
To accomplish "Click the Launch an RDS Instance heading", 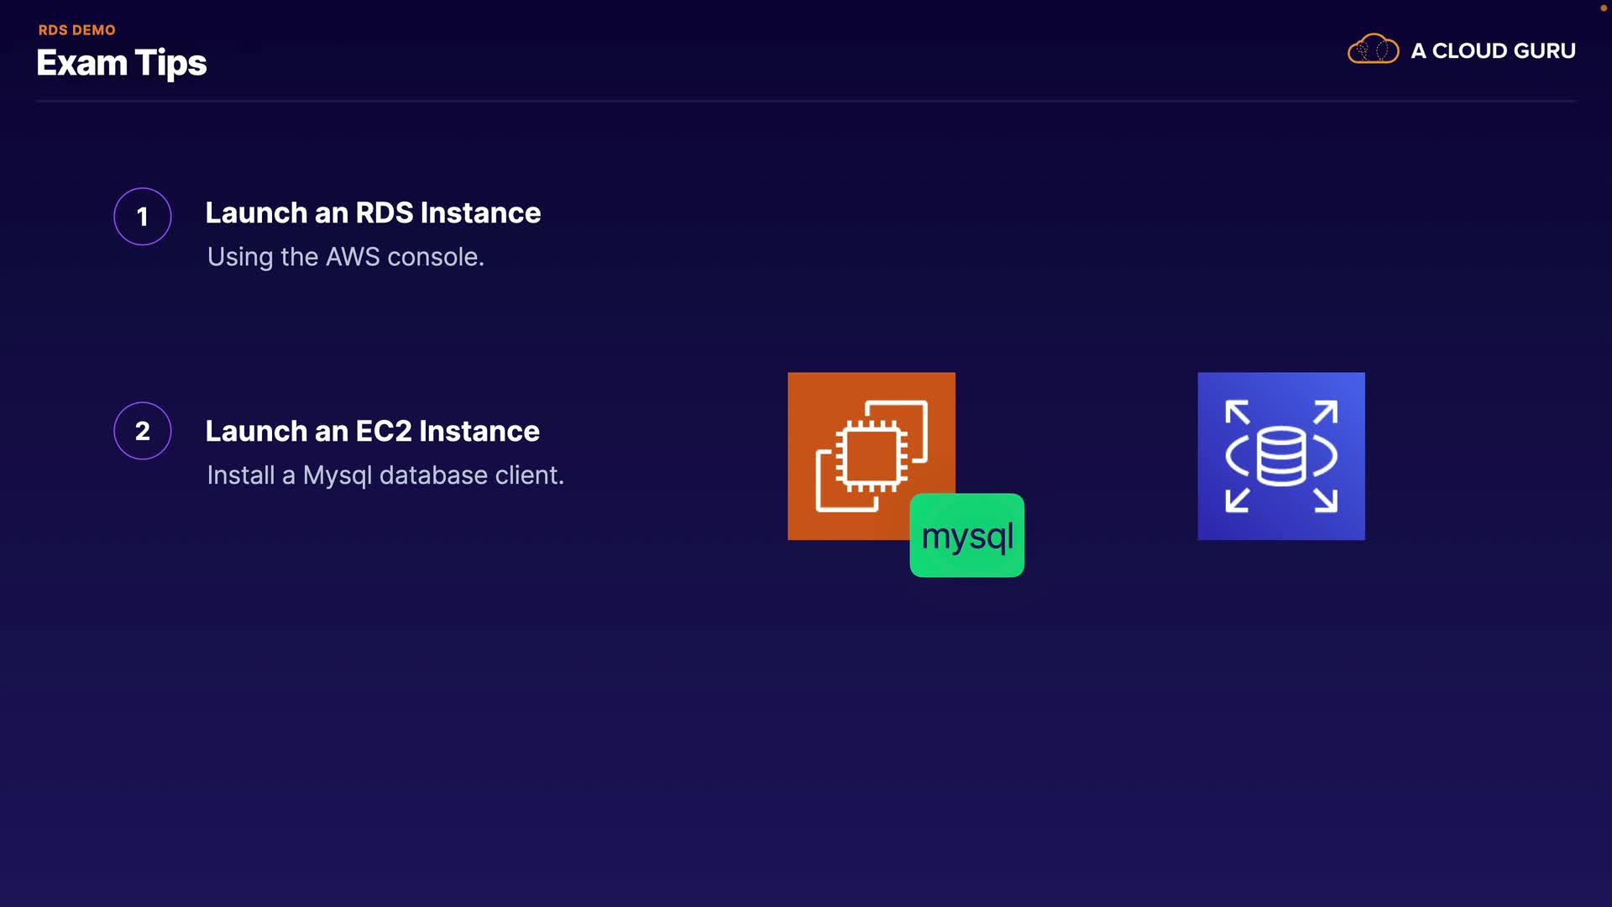I will [x=373, y=213].
